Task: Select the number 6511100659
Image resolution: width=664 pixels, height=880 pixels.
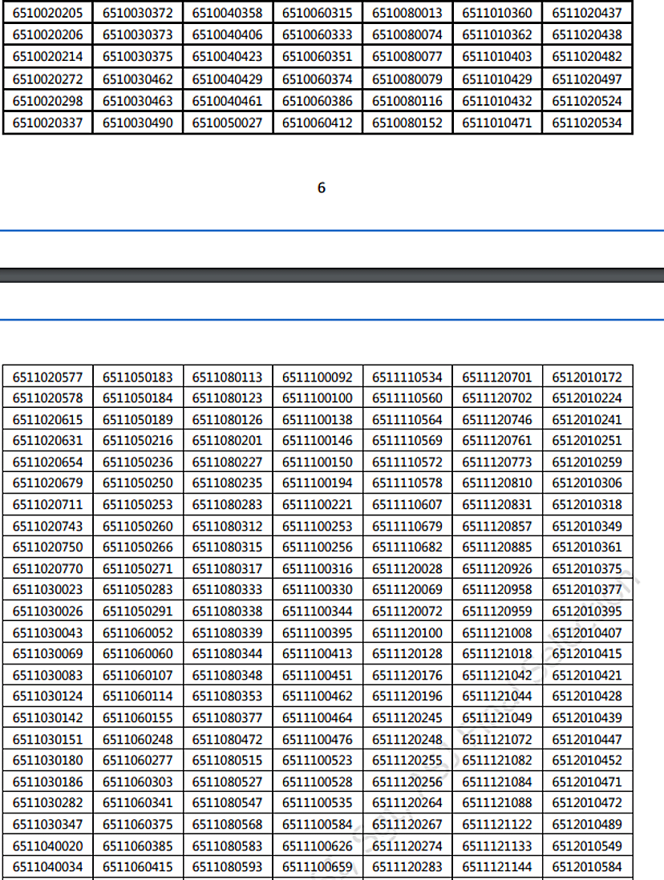Action: 318,866
